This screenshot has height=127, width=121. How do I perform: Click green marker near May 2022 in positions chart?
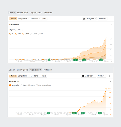coord(49,60)
